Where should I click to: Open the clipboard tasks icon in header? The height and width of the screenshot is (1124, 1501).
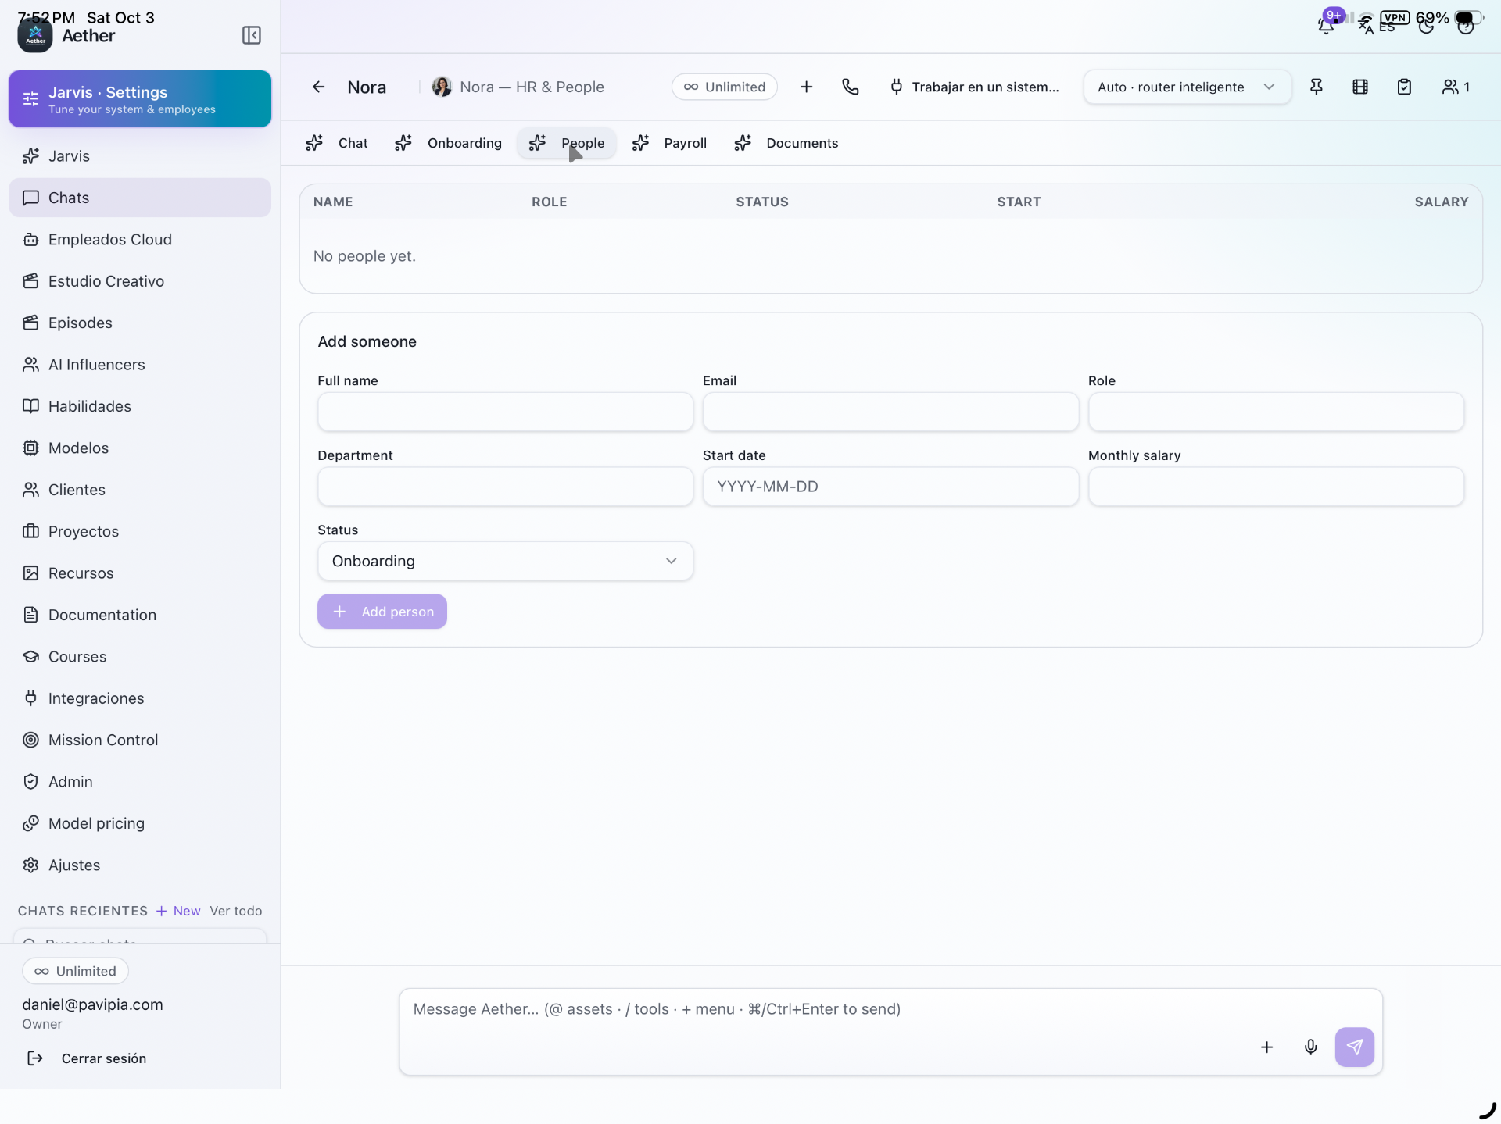pyautogui.click(x=1404, y=87)
